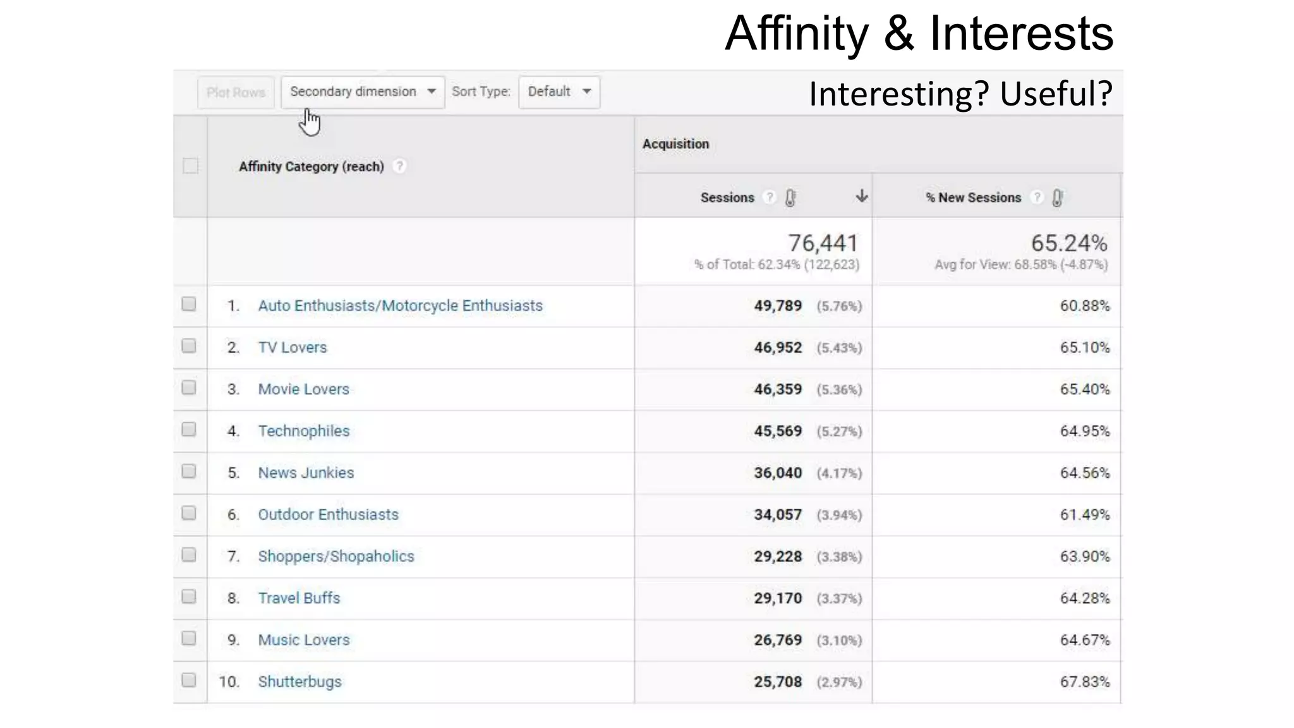Click new sessions value 61.49%
This screenshot has width=1294, height=728.
point(1085,514)
